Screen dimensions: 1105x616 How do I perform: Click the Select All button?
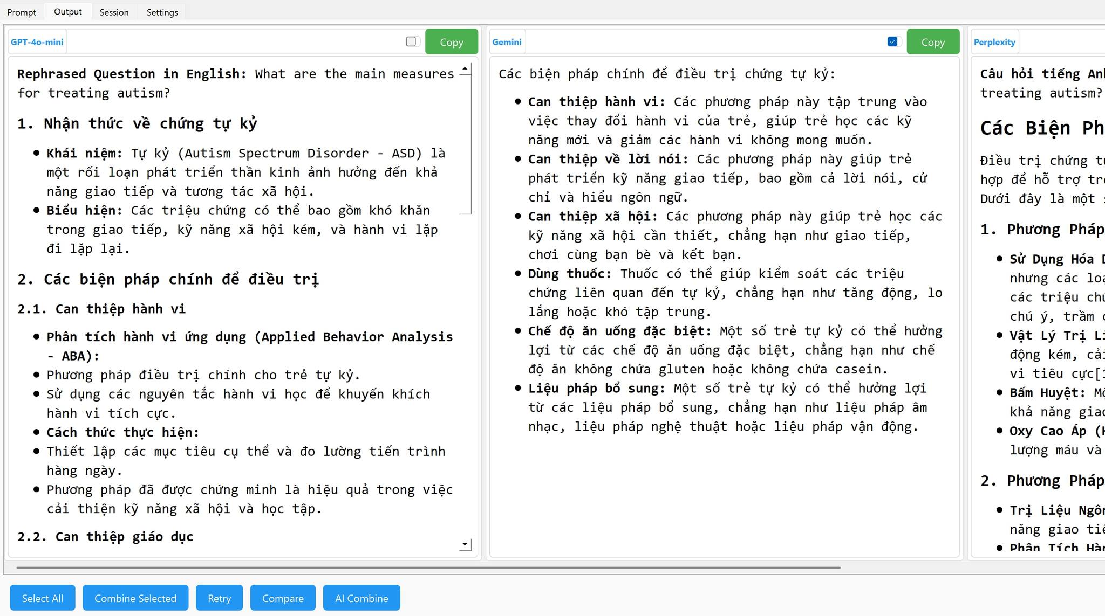tap(43, 598)
